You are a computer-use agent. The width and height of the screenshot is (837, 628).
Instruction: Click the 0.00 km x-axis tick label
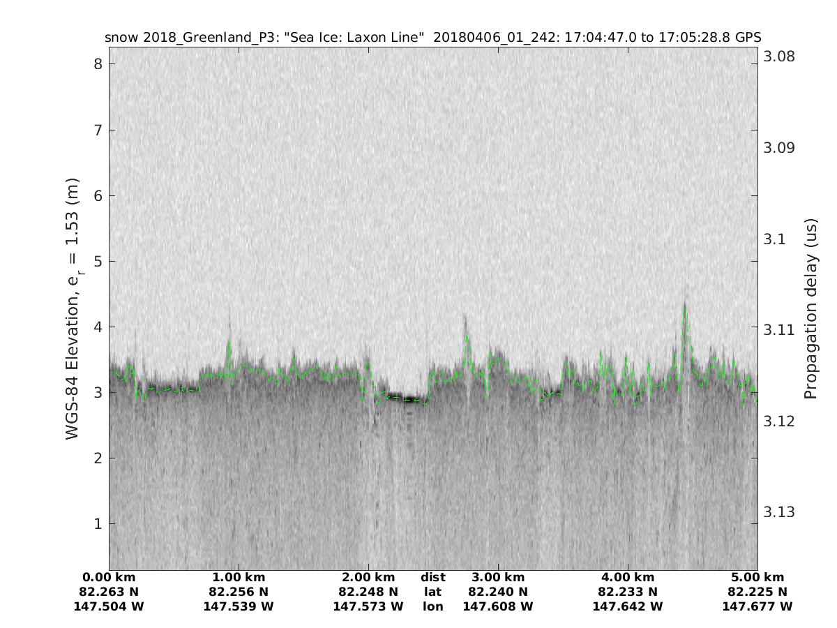pos(109,578)
